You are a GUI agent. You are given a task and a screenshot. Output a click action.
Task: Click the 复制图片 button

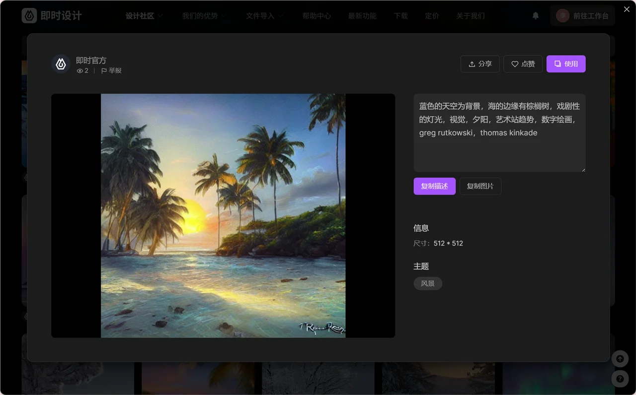coord(480,186)
